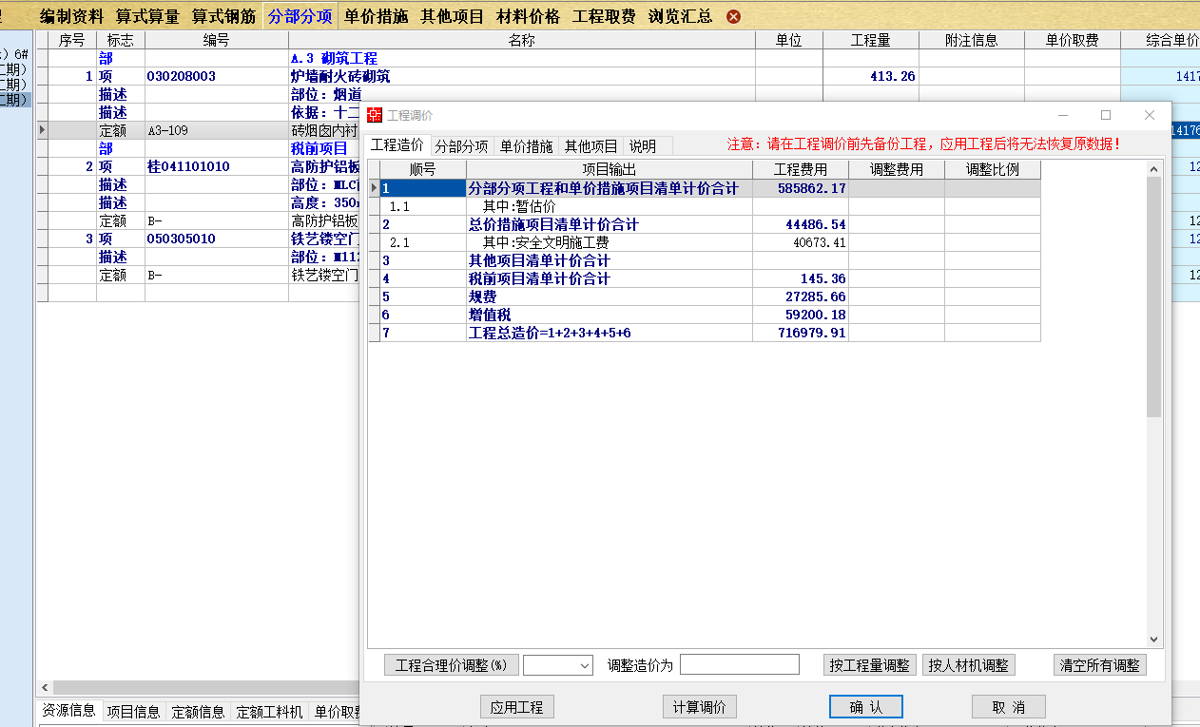1200x727 pixels.
Task: Click 应用工程 button
Action: point(516,707)
